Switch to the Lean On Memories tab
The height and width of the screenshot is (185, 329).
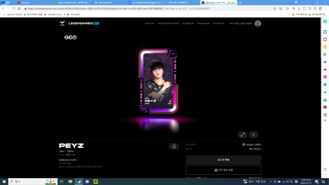pos(71,3)
